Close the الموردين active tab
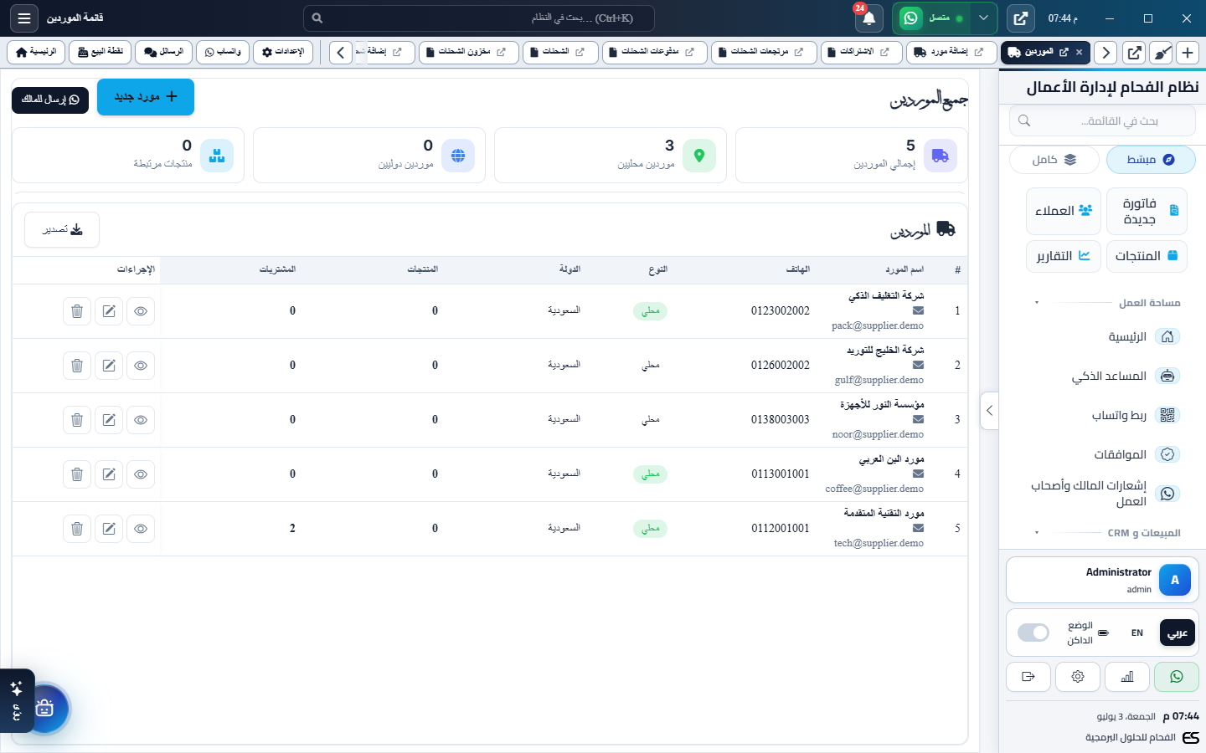This screenshot has height=753, width=1206. (1079, 52)
